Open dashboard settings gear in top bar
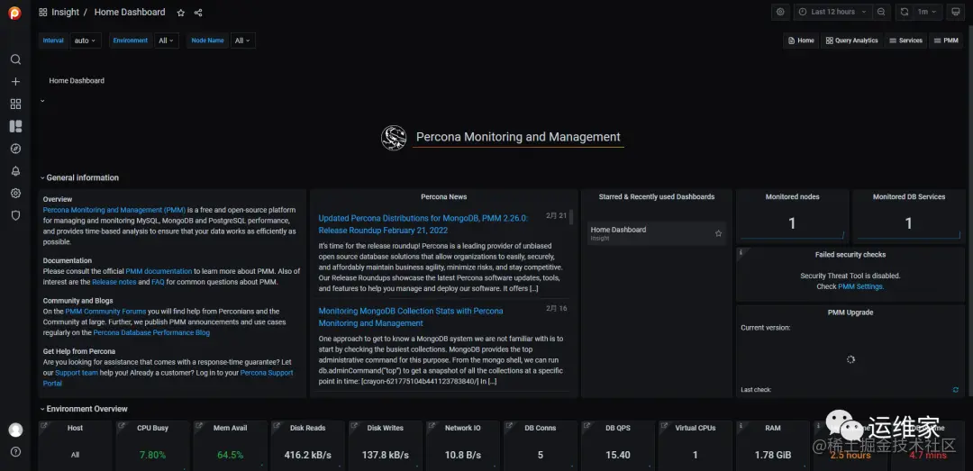 click(780, 12)
